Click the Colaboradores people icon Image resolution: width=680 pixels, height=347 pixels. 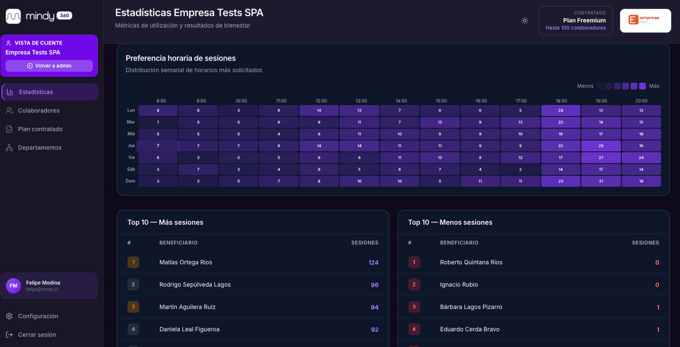(9, 110)
